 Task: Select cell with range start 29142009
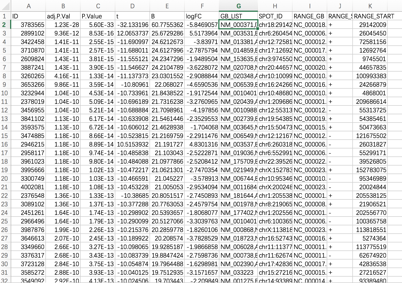click(370, 25)
